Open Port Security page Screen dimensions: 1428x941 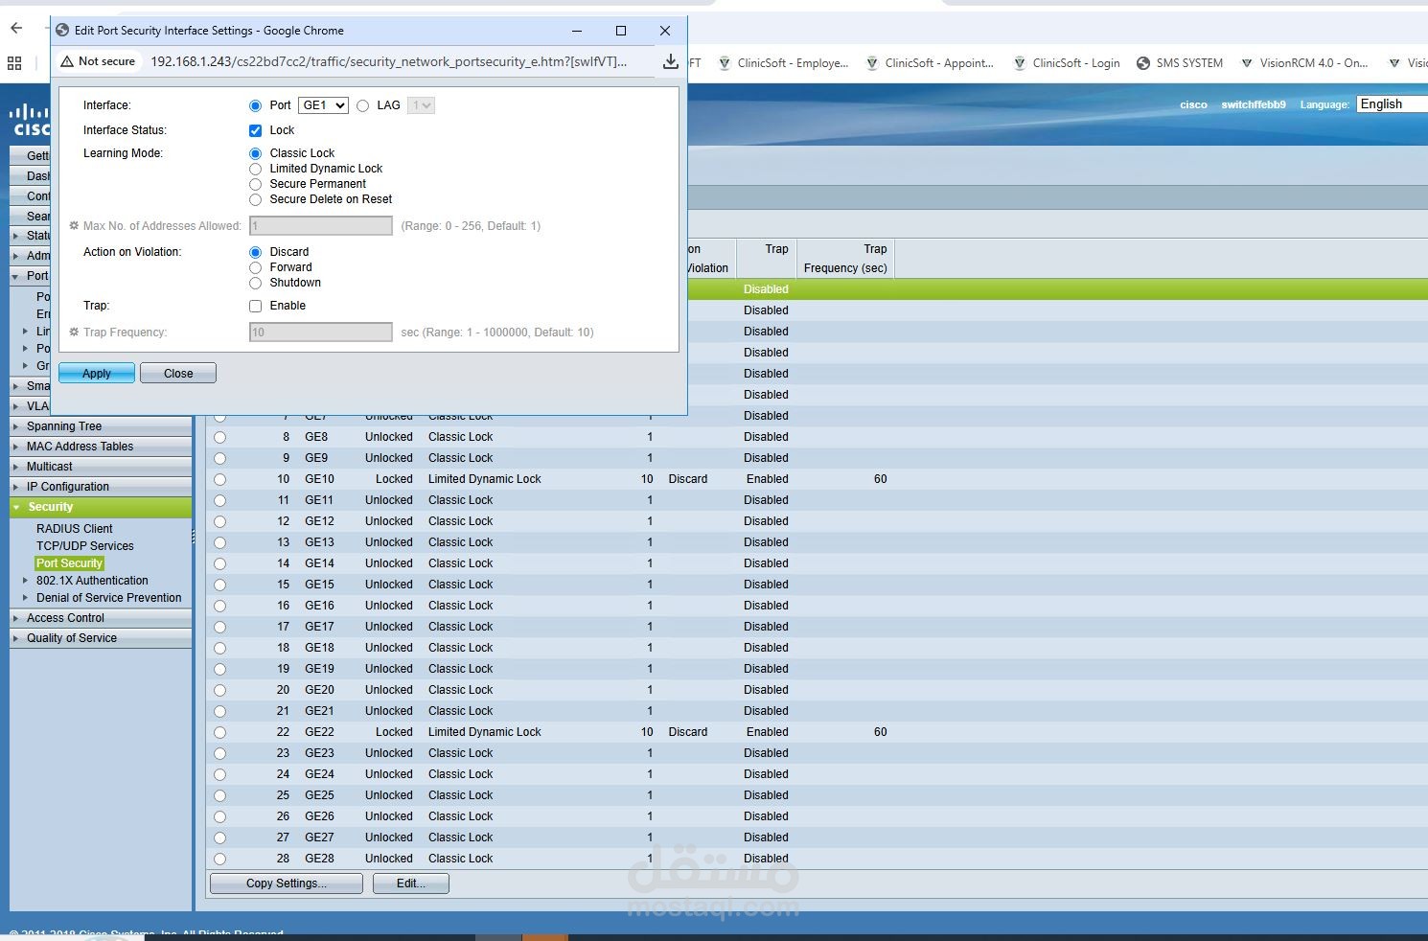[x=69, y=563]
